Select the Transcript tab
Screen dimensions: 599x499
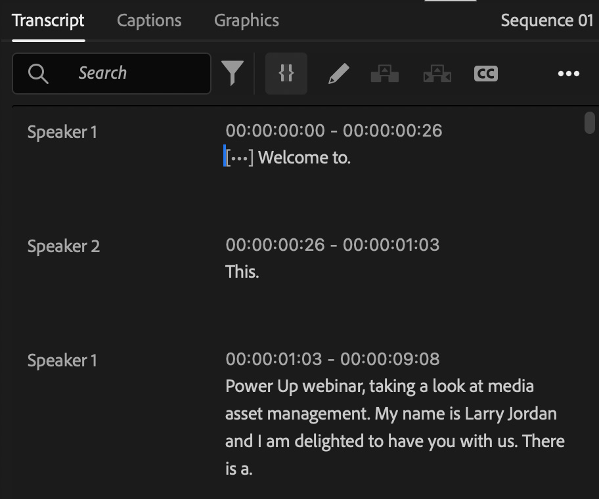click(48, 20)
